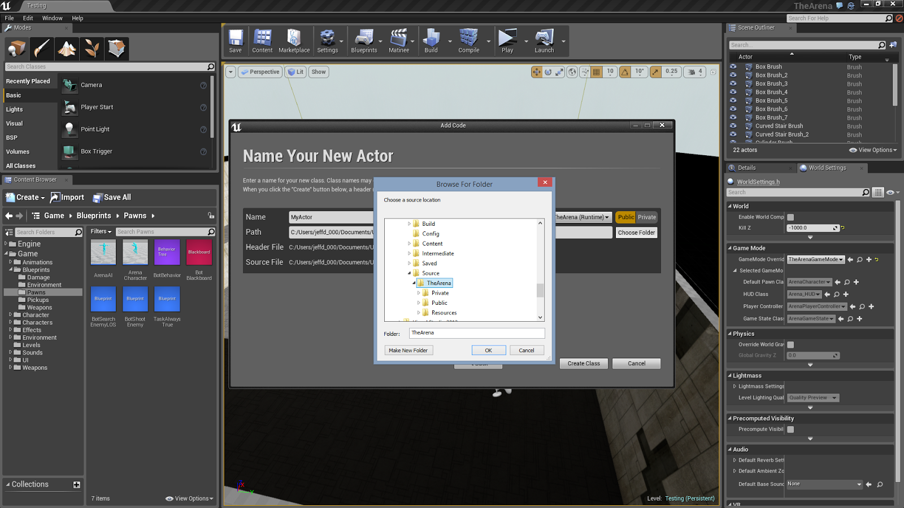Screen dimensions: 904x508
Task: Go back in Content Browser history
Action: [x=8, y=216]
